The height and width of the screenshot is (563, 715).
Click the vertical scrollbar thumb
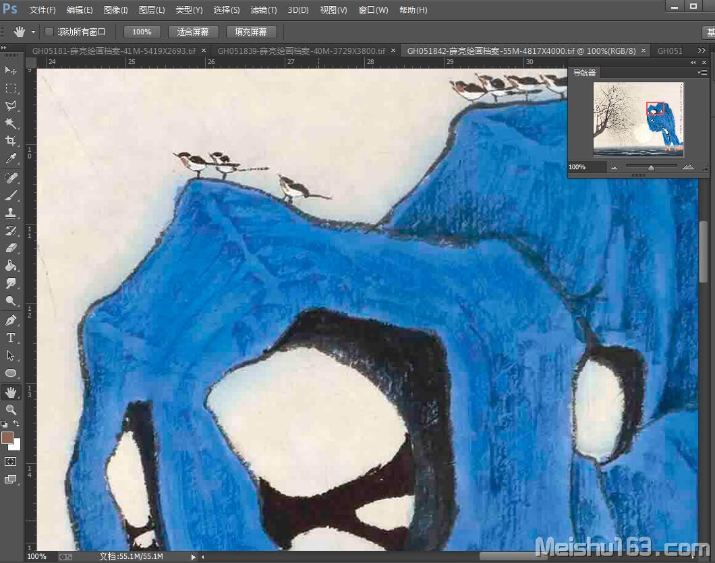tap(704, 252)
